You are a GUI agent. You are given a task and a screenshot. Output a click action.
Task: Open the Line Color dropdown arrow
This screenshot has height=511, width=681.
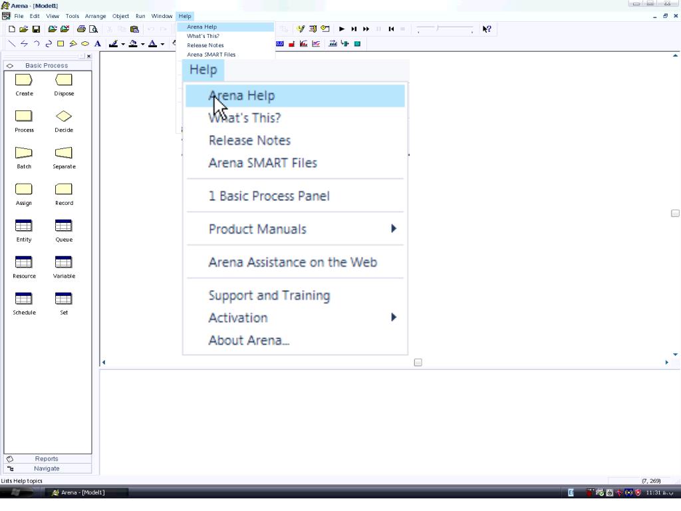click(123, 44)
